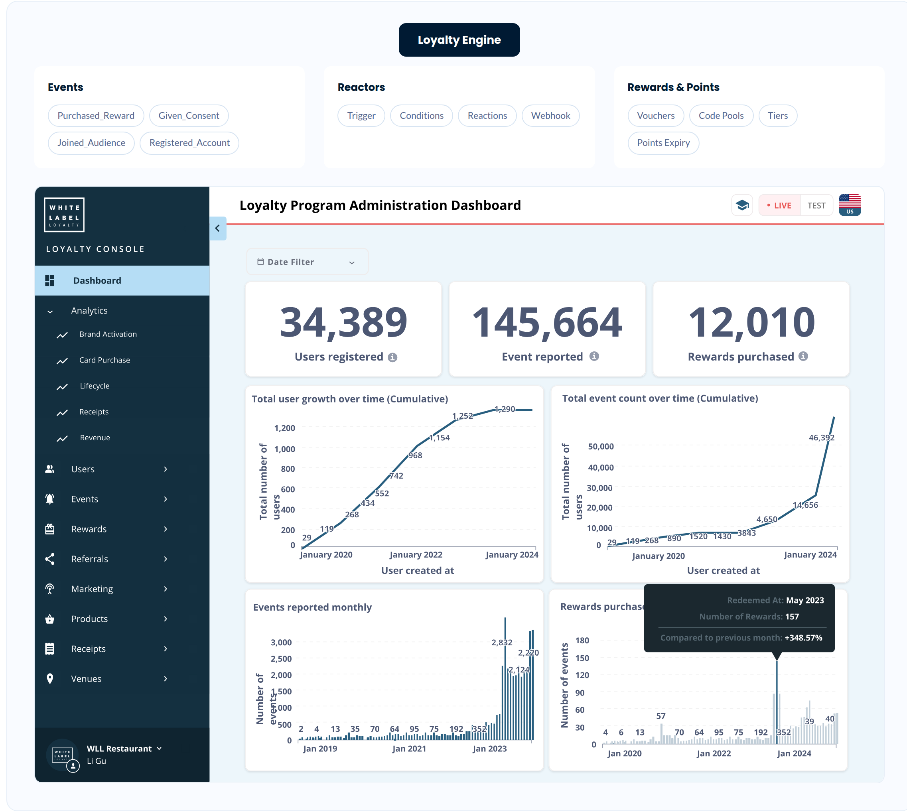Screen dimensions: 907x812
Task: Click the 2,832 peak bar in monthly events
Action: (x=505, y=679)
